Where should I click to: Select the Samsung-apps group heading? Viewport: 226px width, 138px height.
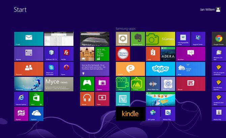125,29
